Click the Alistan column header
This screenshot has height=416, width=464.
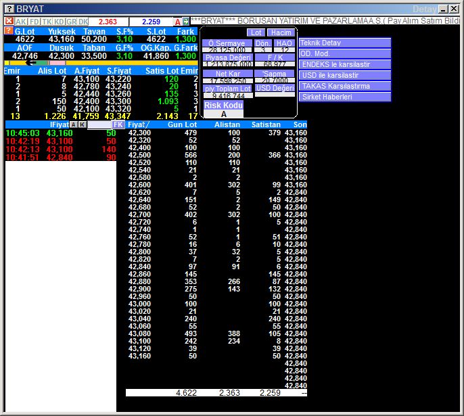tap(227, 124)
